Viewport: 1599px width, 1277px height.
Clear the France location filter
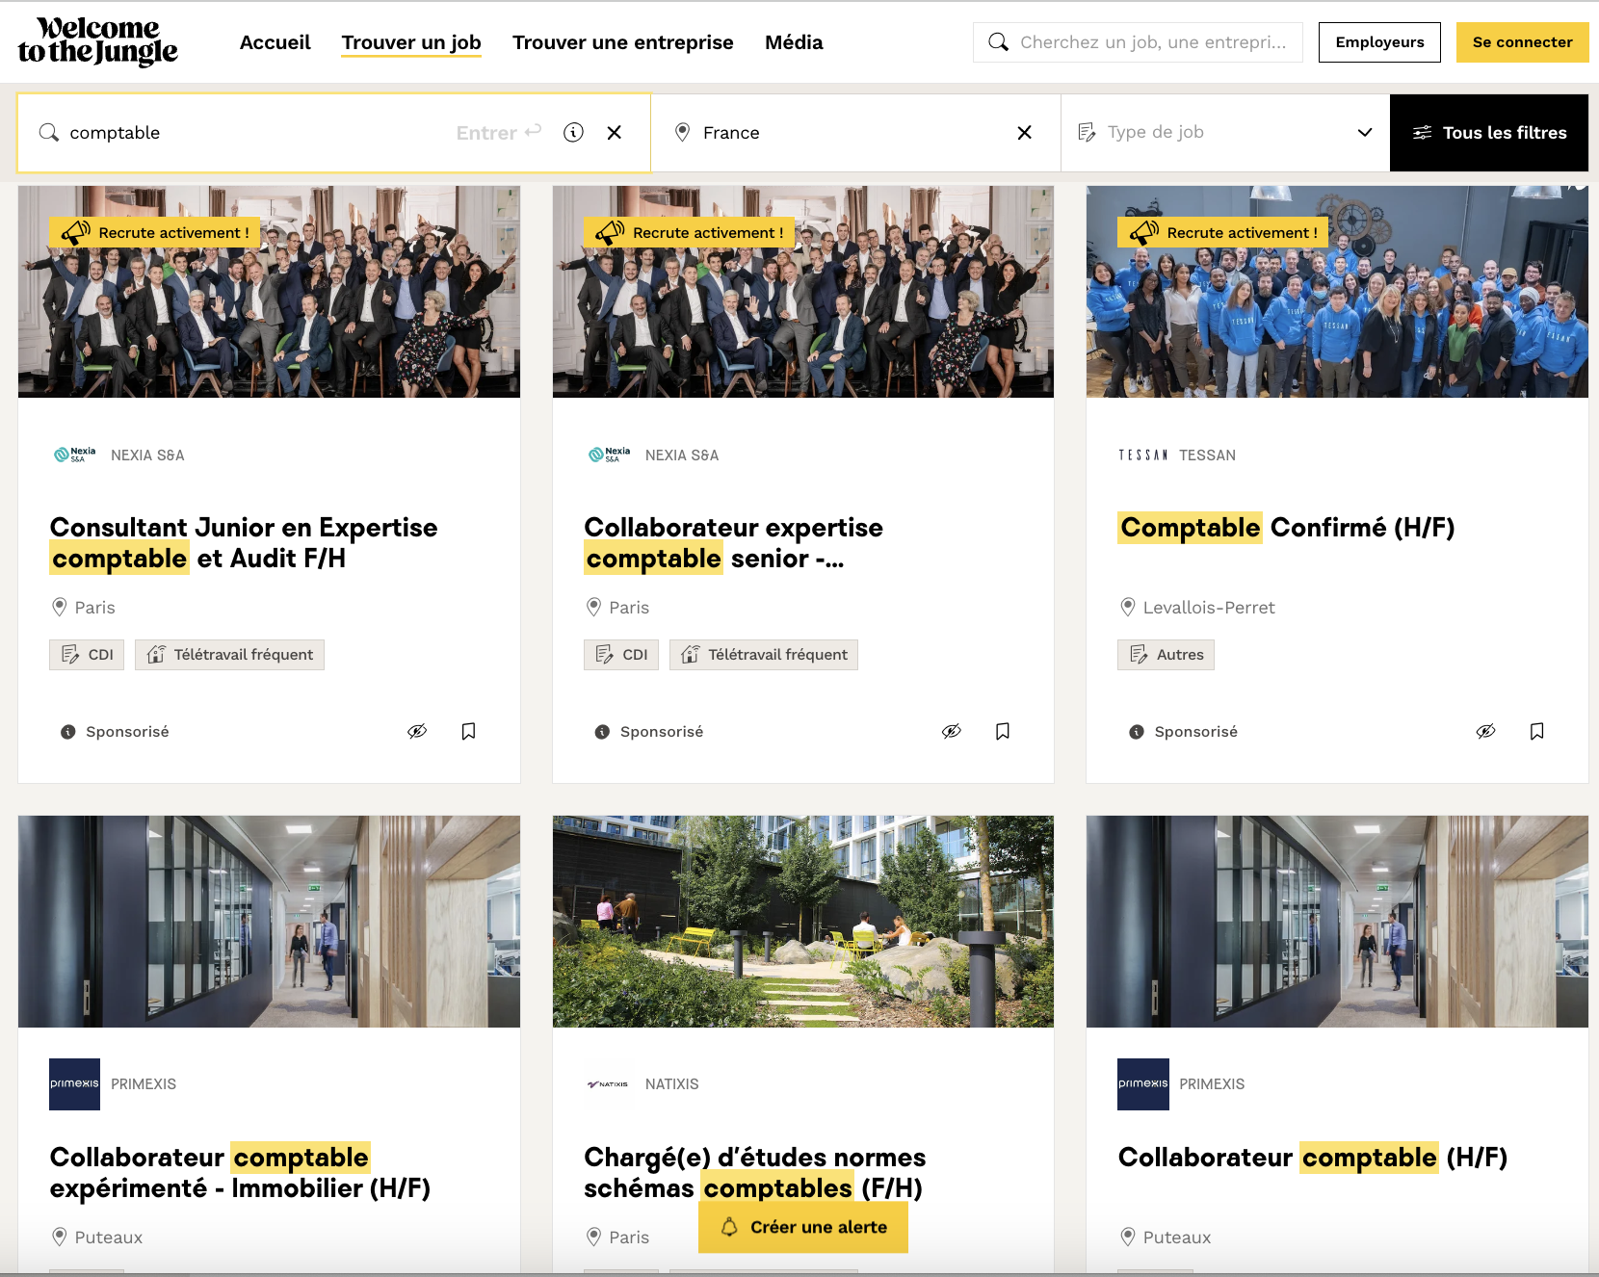(x=1024, y=133)
